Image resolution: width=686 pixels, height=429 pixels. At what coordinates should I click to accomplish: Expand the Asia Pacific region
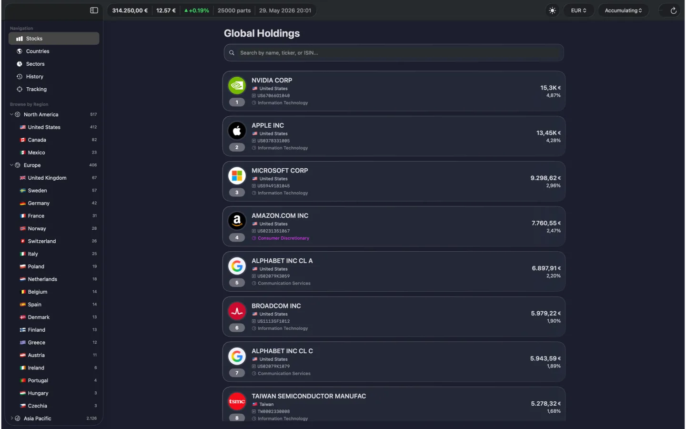pos(11,418)
